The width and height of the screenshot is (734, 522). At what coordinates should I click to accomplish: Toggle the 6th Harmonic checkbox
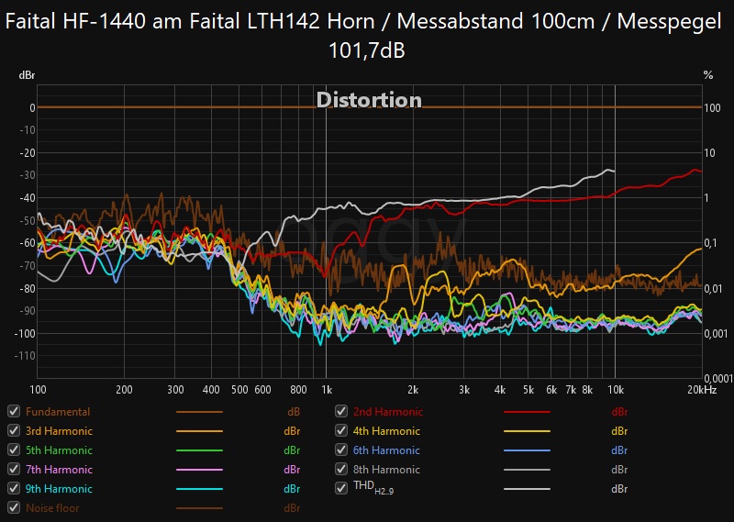tap(341, 450)
